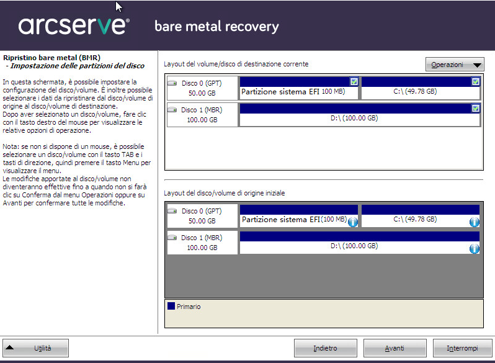Click the Primario blue legend swatch
Image resolution: width=495 pixels, height=363 pixels.
(171, 307)
